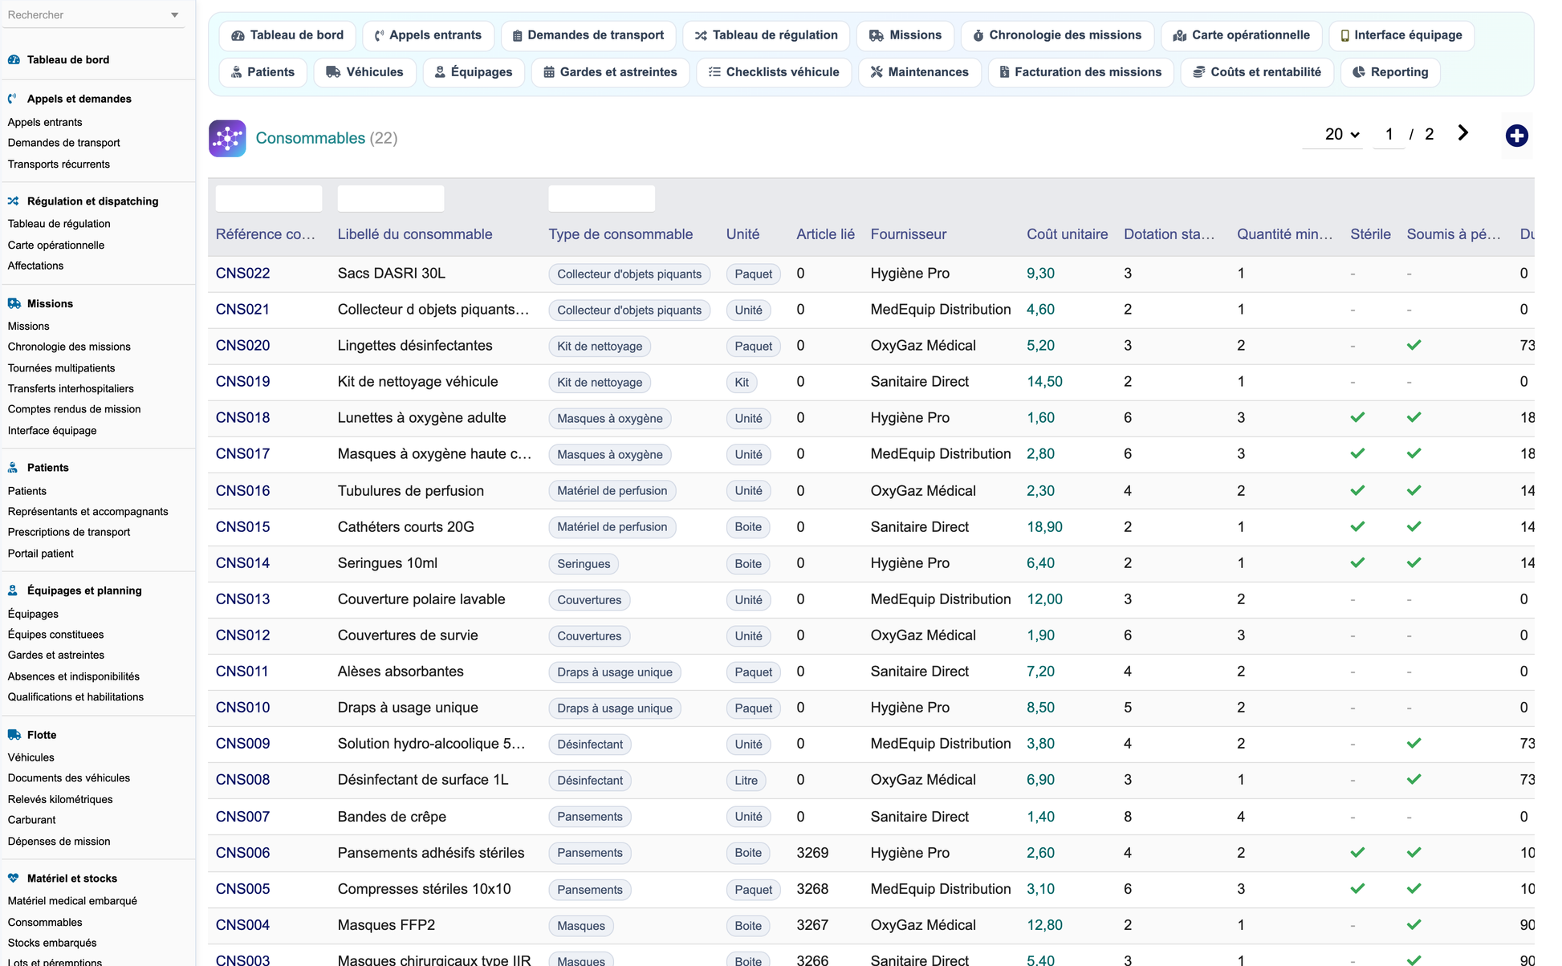Click the Tableau de bord sidebar gauge icon

click(14, 59)
